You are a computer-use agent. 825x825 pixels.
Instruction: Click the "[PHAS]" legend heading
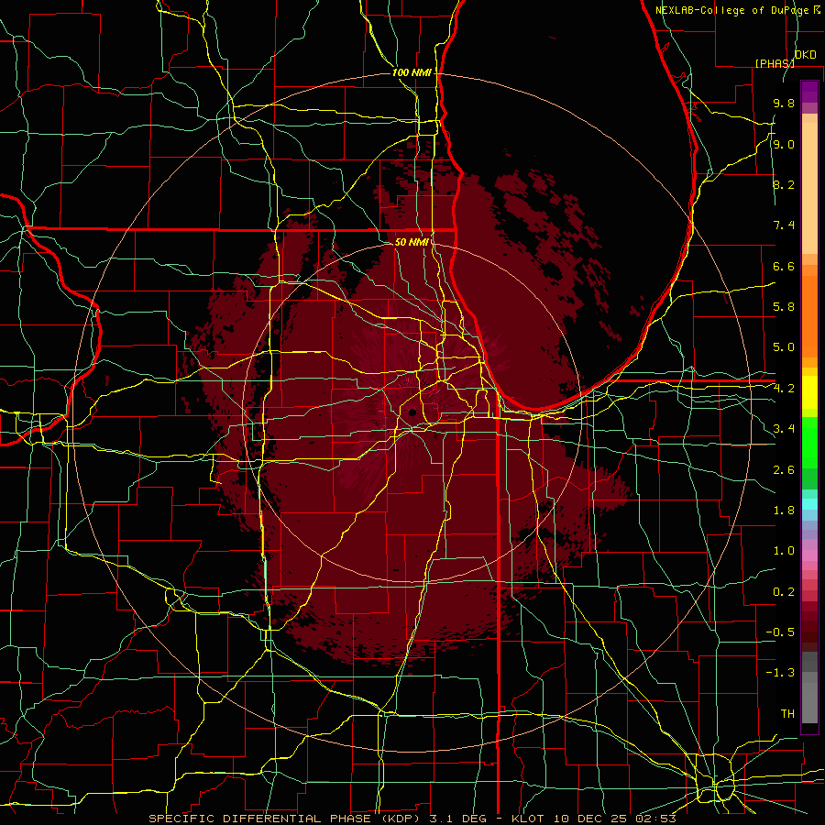775,63
